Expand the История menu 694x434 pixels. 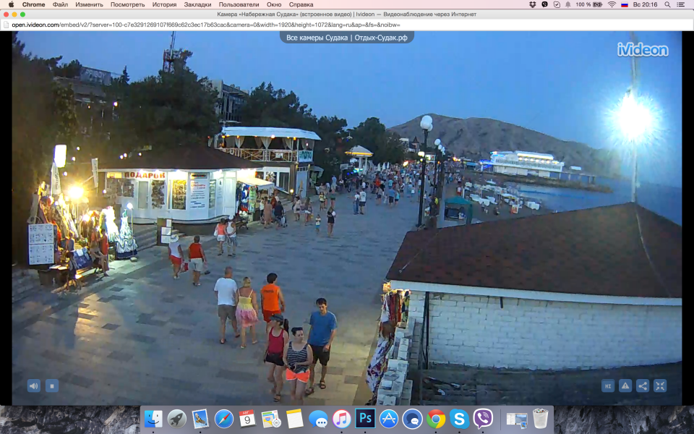pyautogui.click(x=164, y=4)
